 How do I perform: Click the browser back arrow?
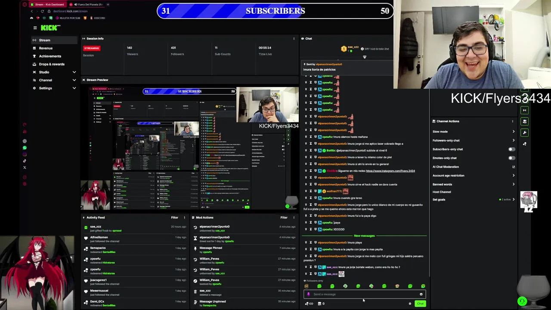31,11
